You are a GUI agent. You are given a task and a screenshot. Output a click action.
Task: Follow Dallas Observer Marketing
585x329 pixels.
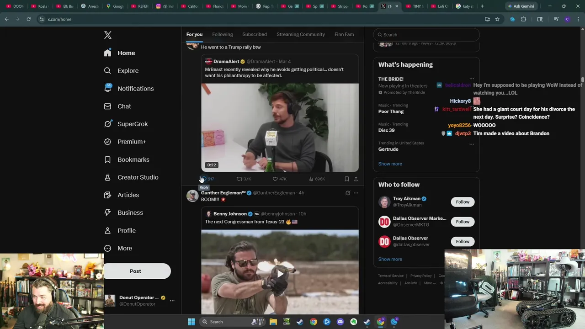click(x=463, y=222)
